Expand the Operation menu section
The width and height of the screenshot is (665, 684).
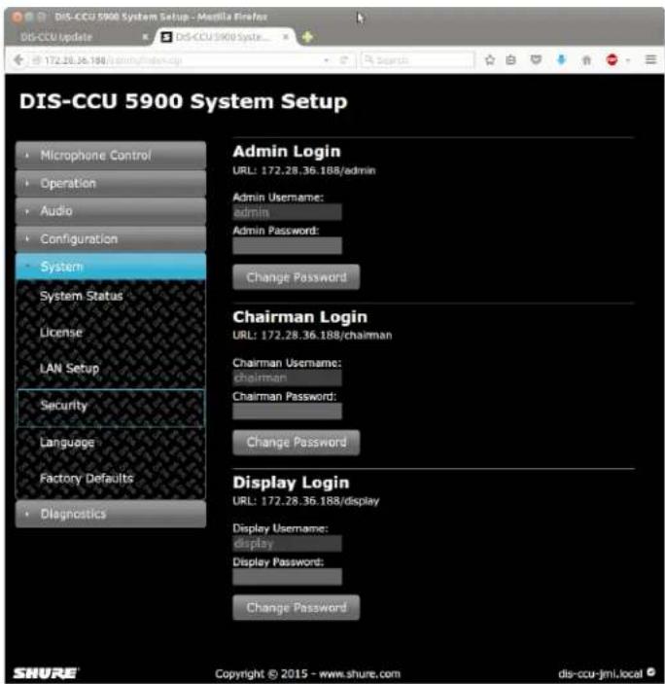(x=111, y=183)
